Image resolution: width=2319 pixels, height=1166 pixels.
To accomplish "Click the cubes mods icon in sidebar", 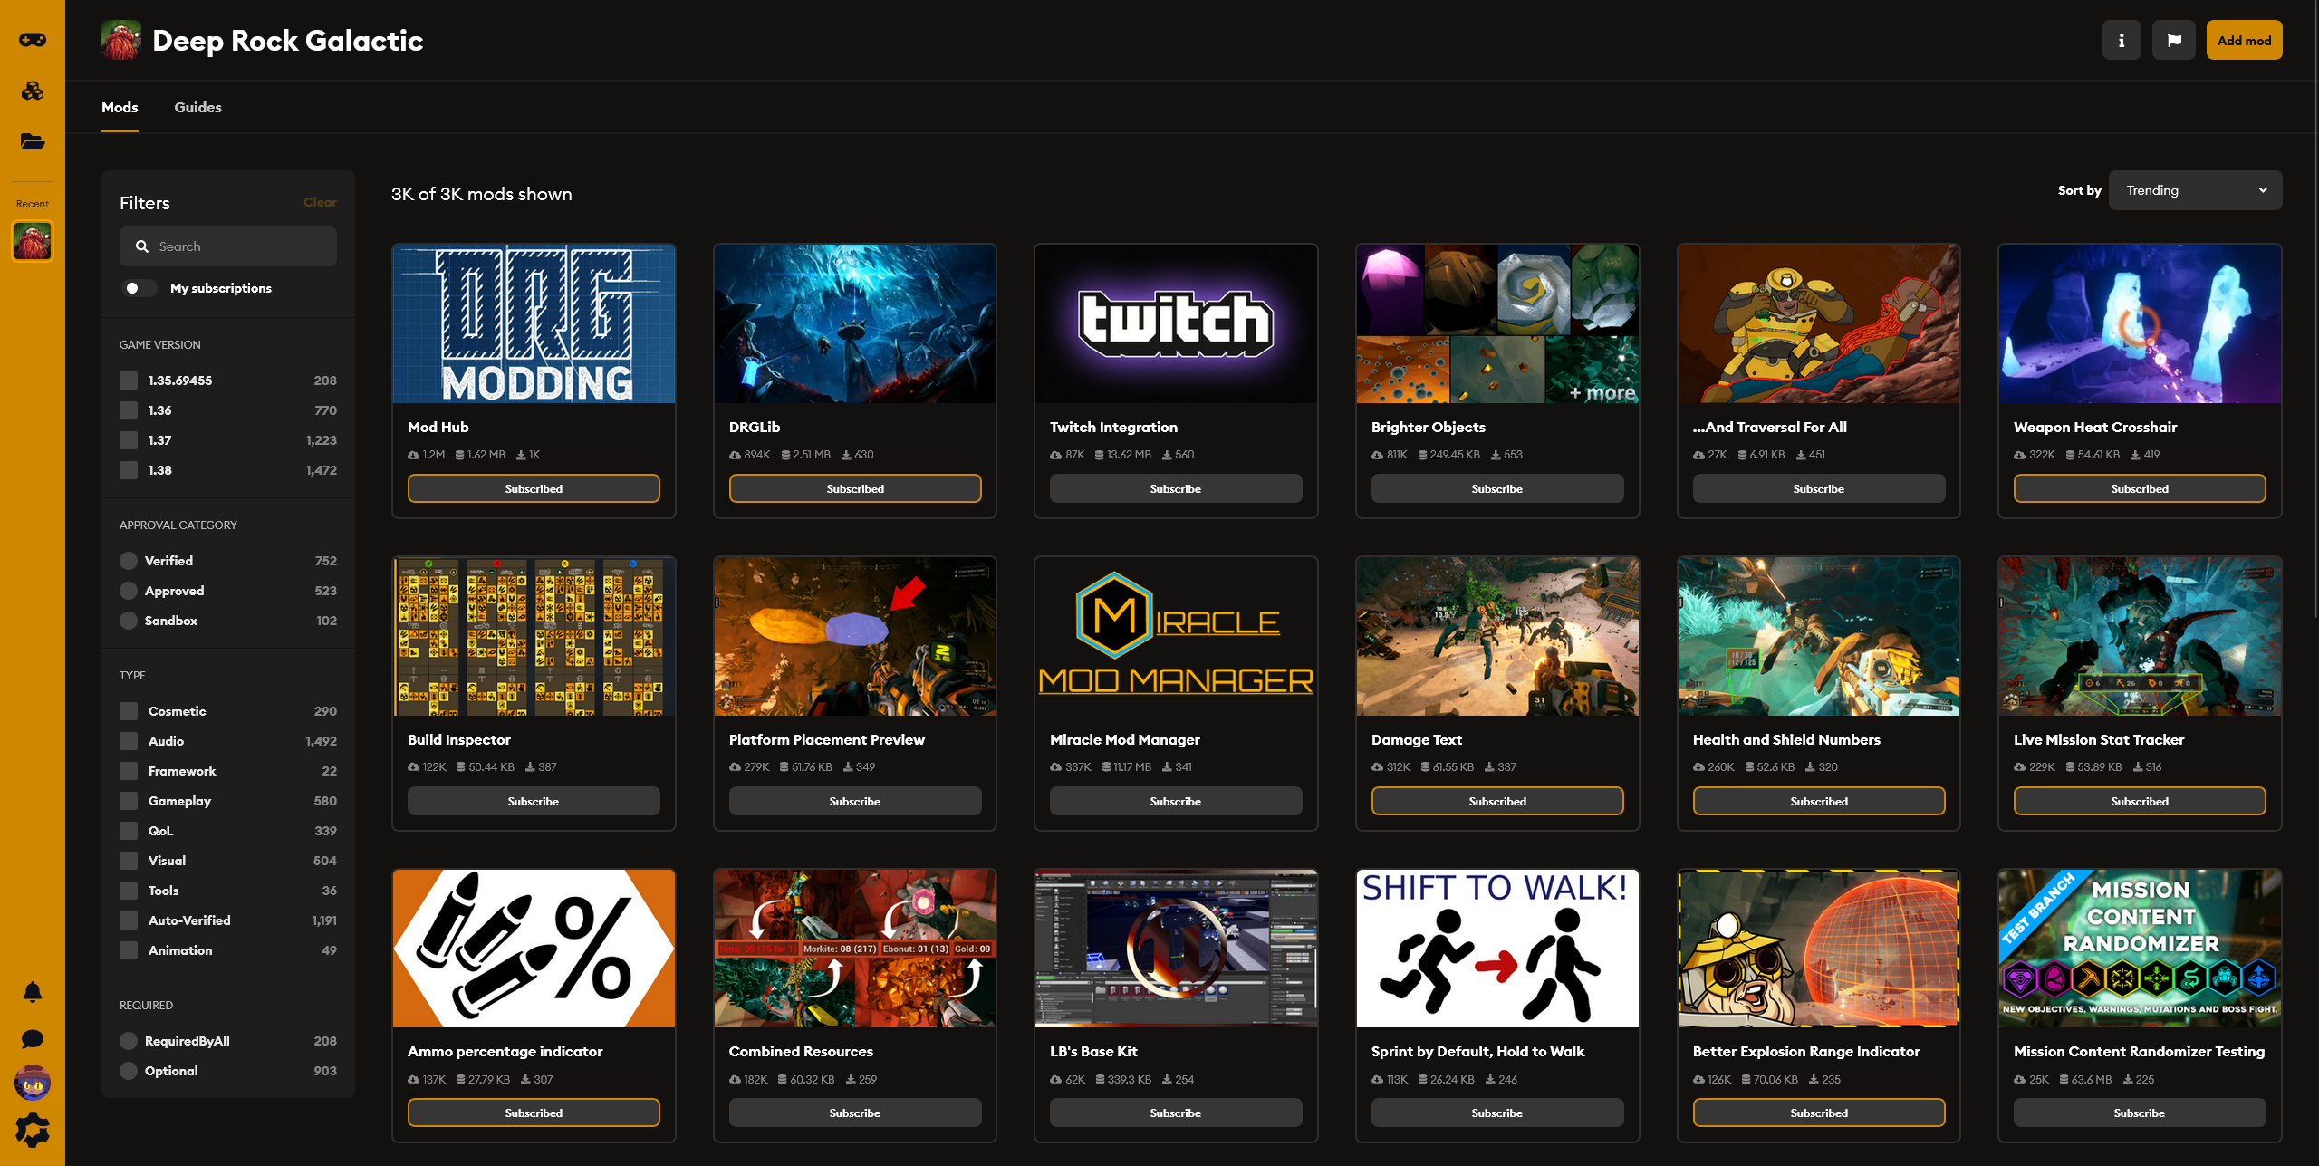I will [x=33, y=91].
